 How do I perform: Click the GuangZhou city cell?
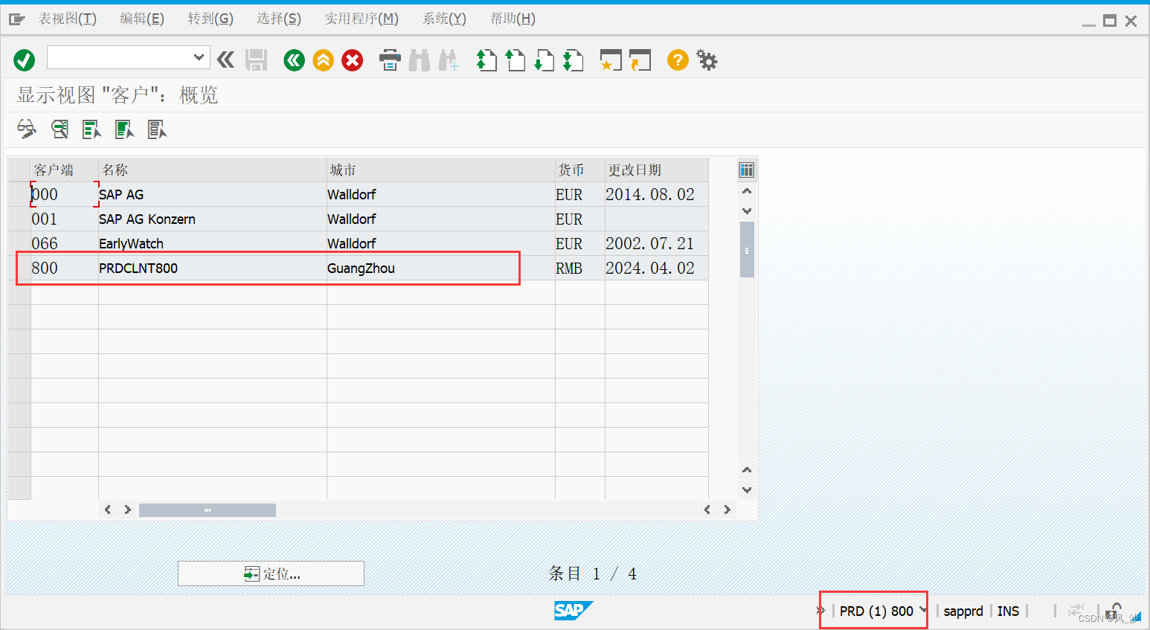(x=441, y=268)
